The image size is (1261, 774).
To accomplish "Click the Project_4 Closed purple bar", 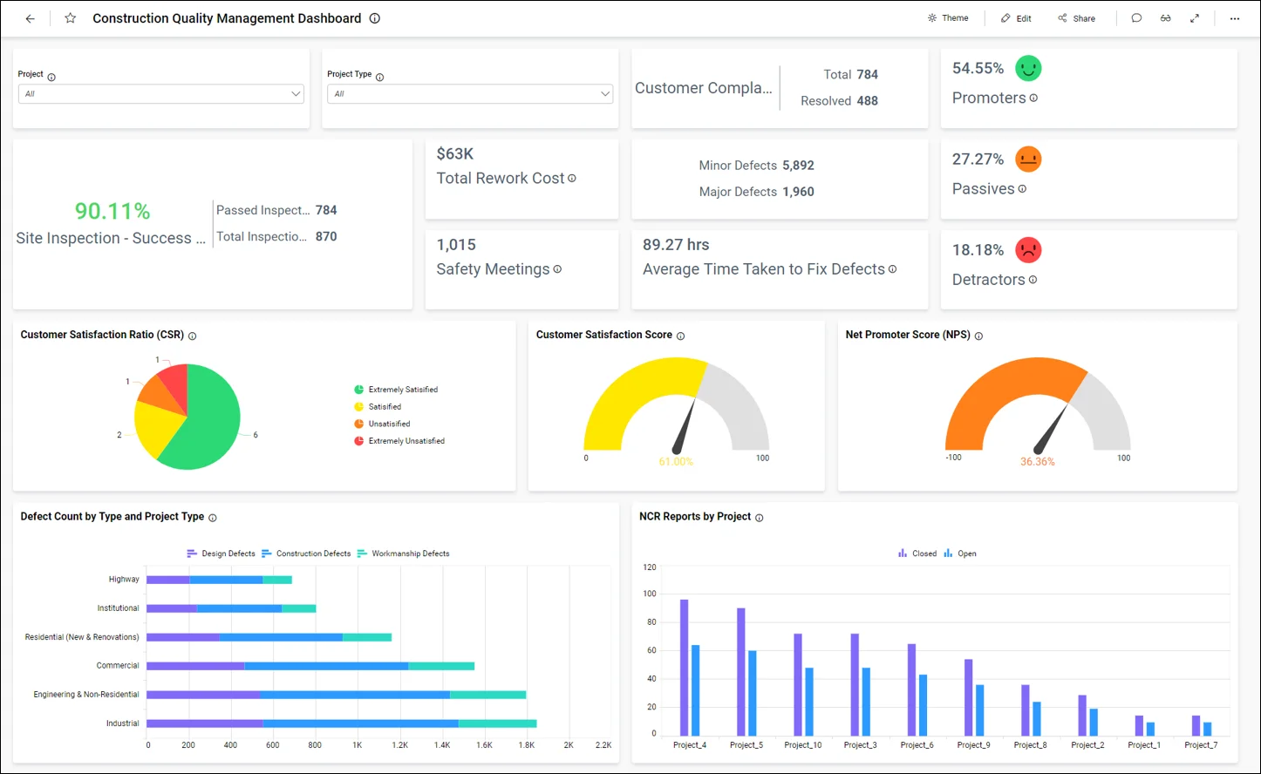I will (x=685, y=668).
